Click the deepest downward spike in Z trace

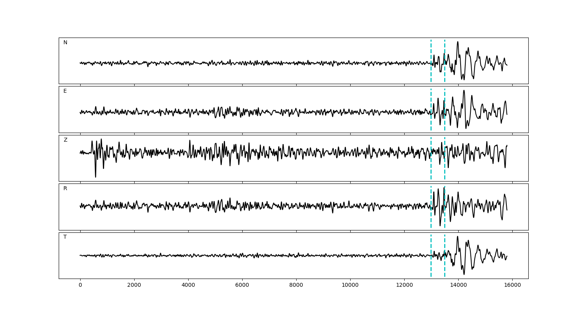click(95, 177)
